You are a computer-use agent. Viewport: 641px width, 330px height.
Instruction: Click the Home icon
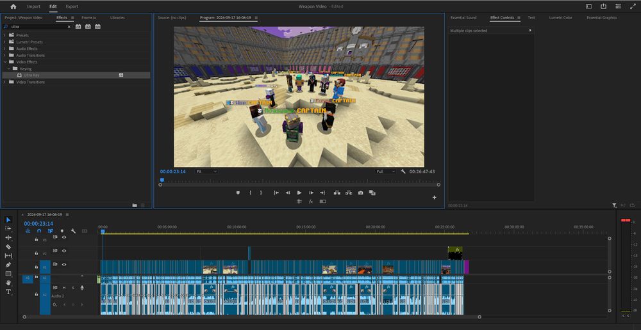click(13, 6)
